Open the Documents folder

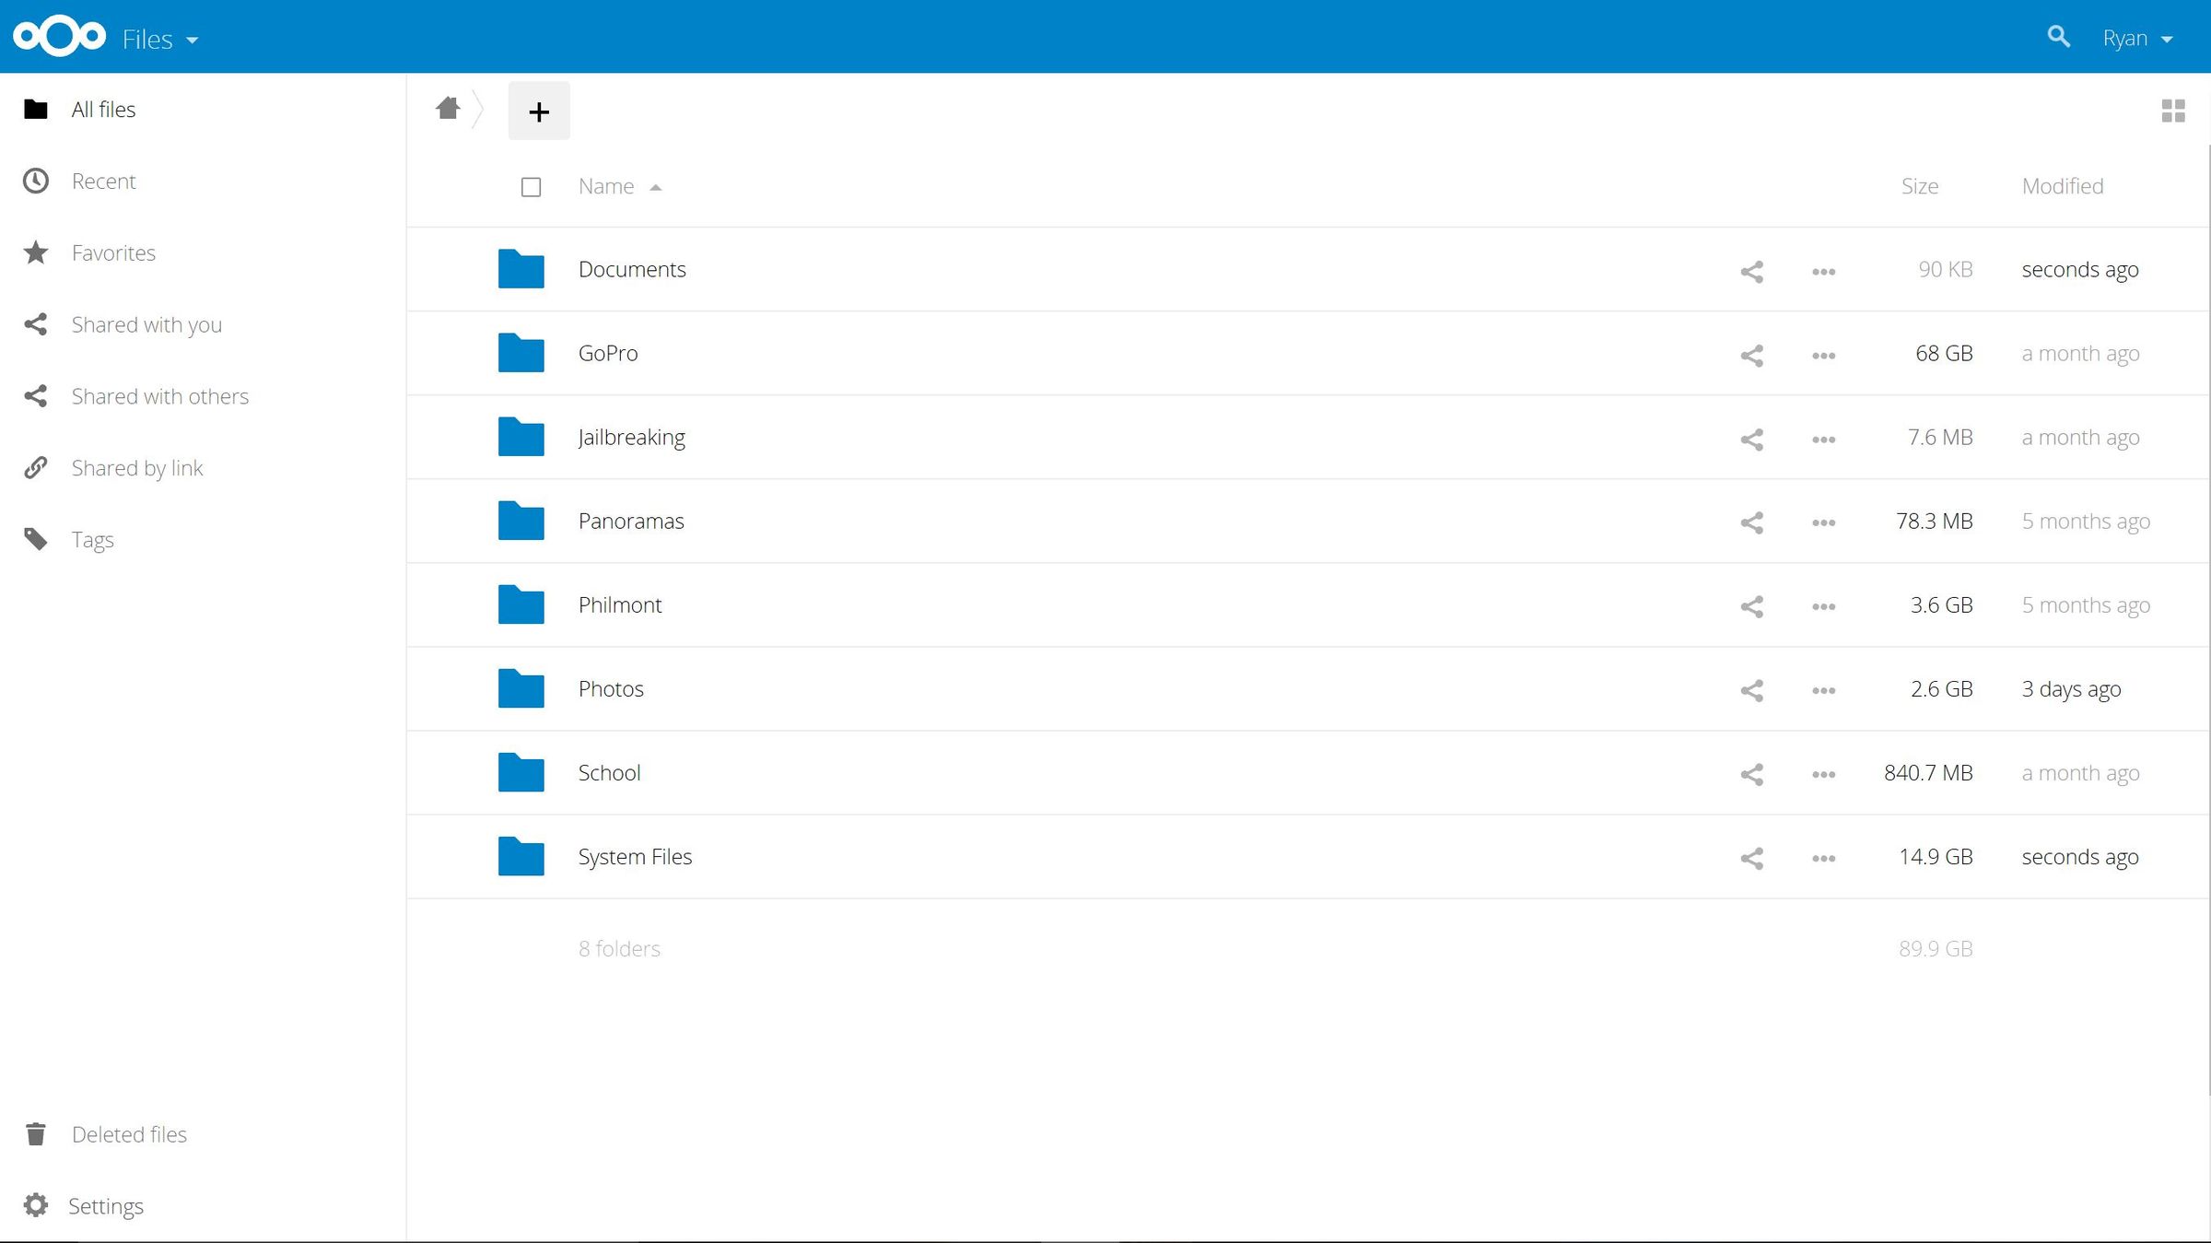[x=632, y=269]
